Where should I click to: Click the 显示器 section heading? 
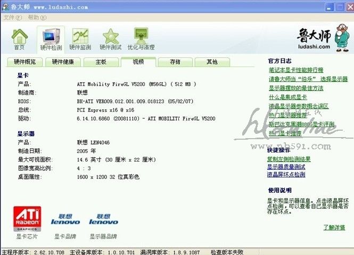(x=26, y=134)
